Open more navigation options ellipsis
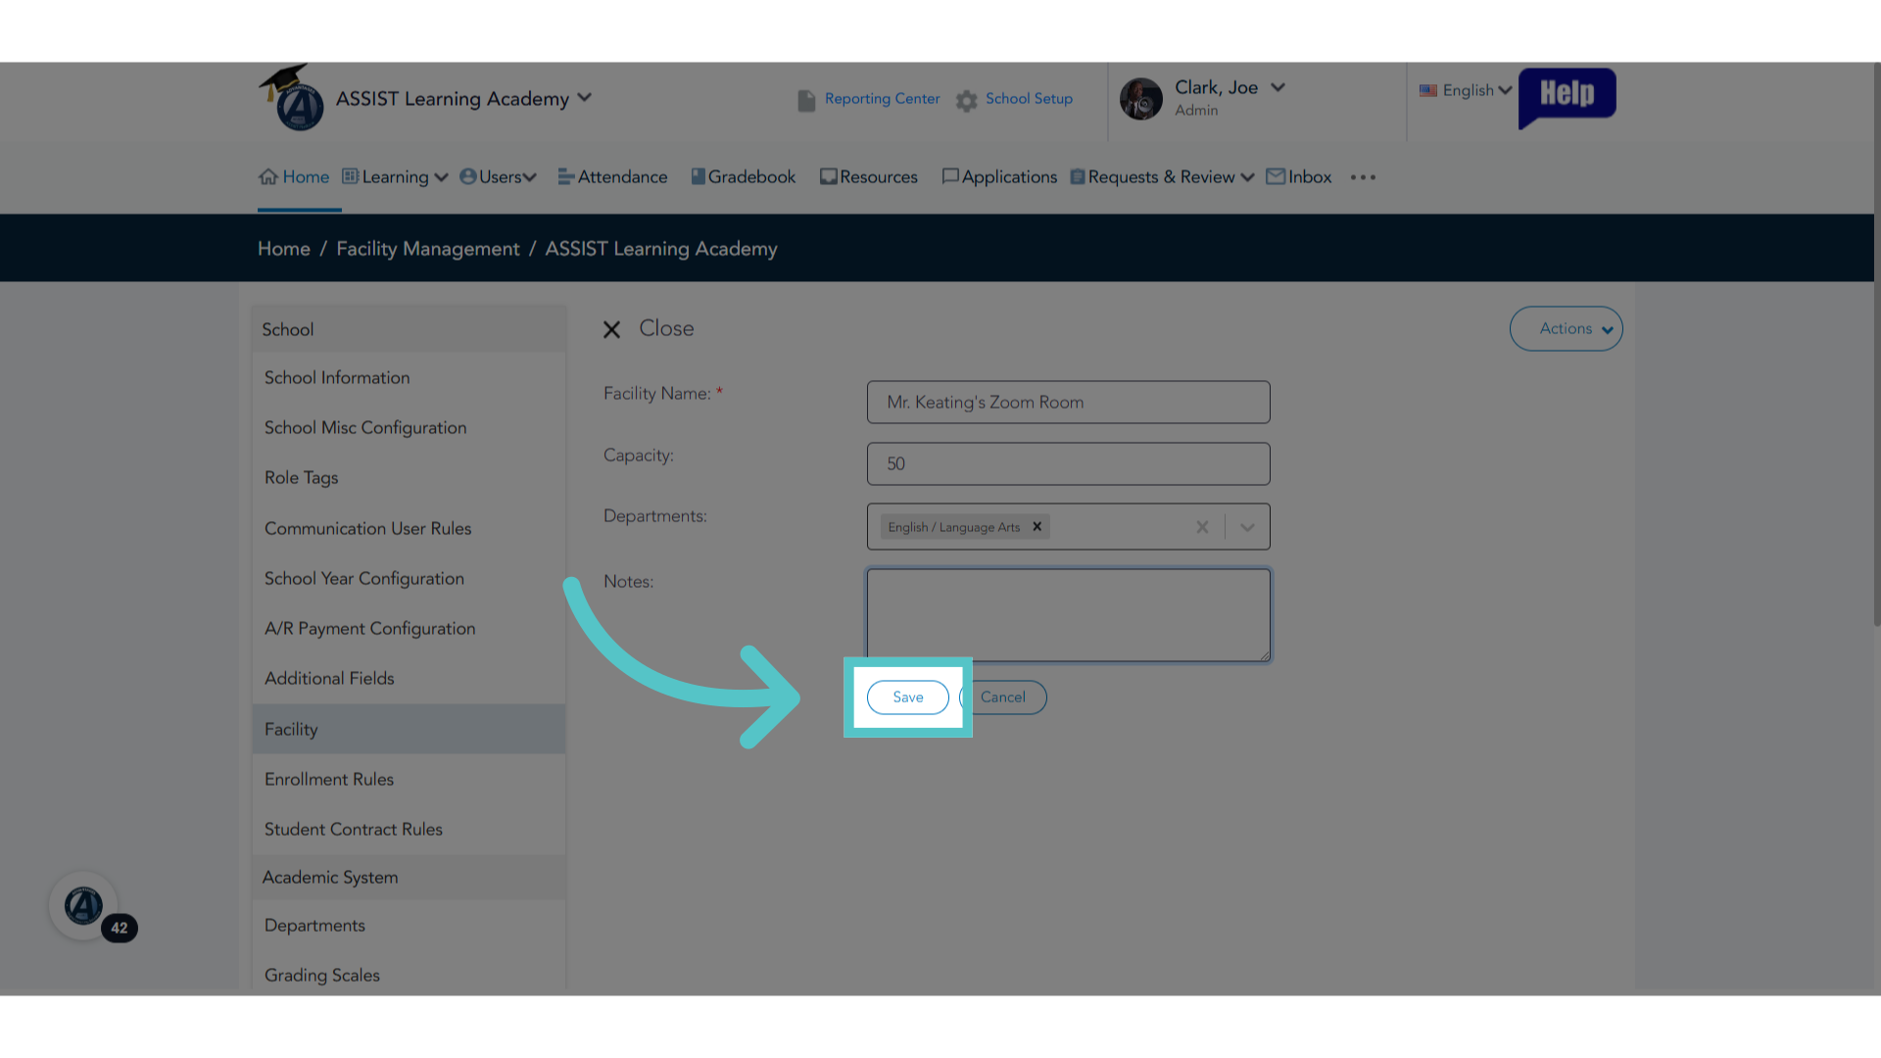The width and height of the screenshot is (1881, 1058). point(1363,177)
